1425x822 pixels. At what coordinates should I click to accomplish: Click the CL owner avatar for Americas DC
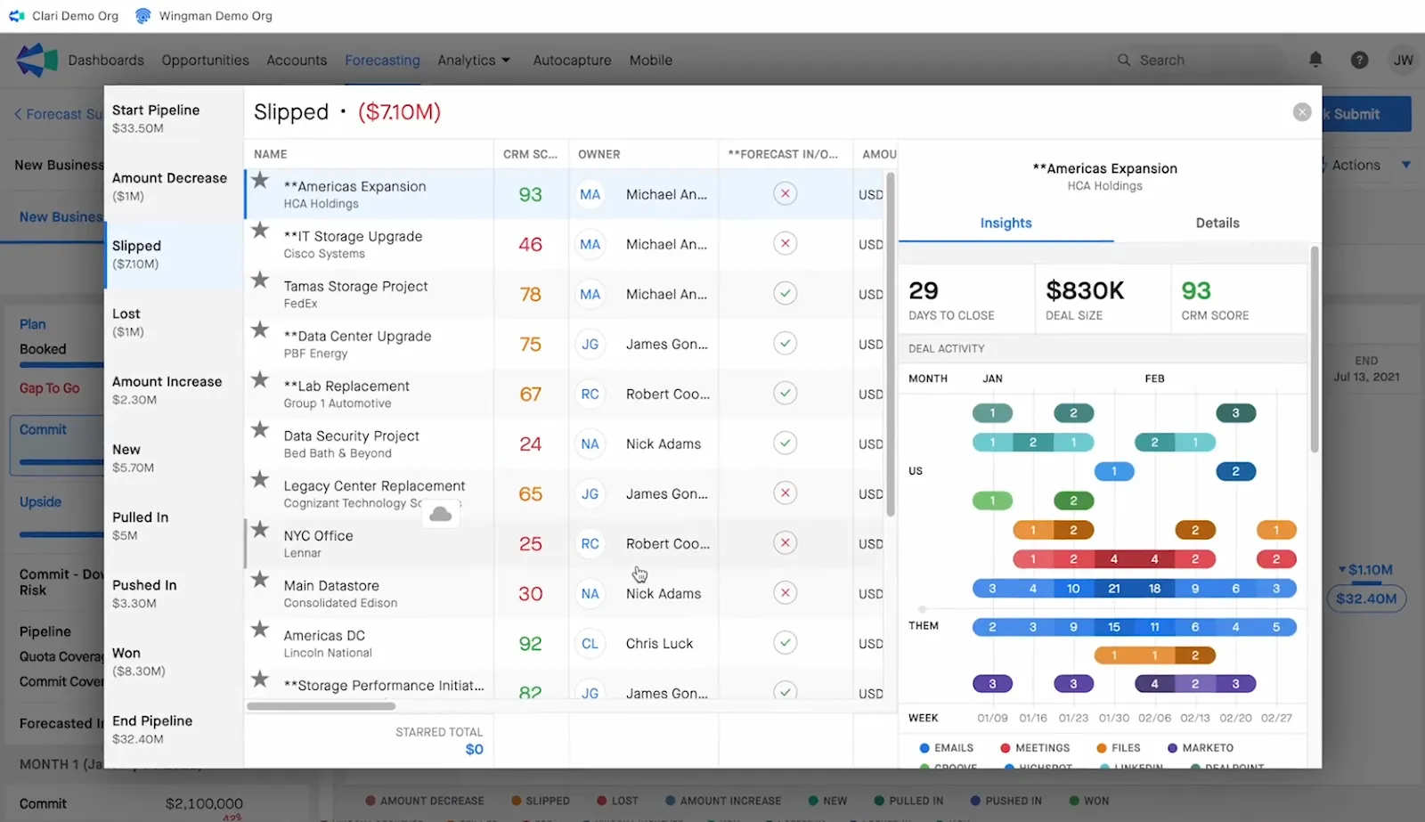(x=590, y=643)
